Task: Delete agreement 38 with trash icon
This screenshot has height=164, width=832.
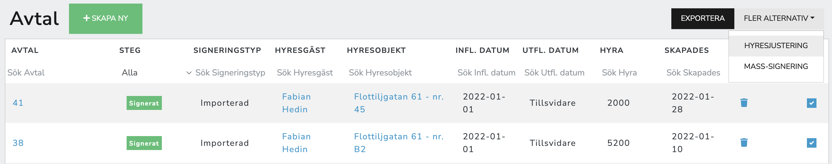Action: click(744, 142)
